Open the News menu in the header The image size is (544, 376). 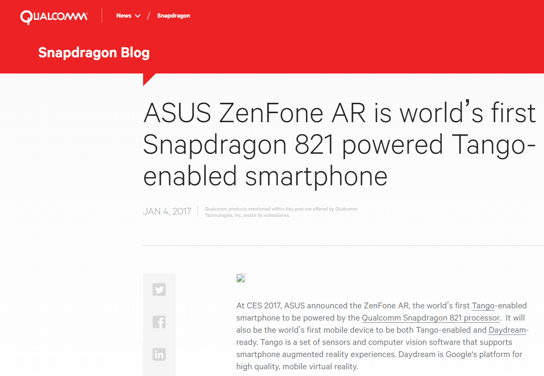(124, 16)
